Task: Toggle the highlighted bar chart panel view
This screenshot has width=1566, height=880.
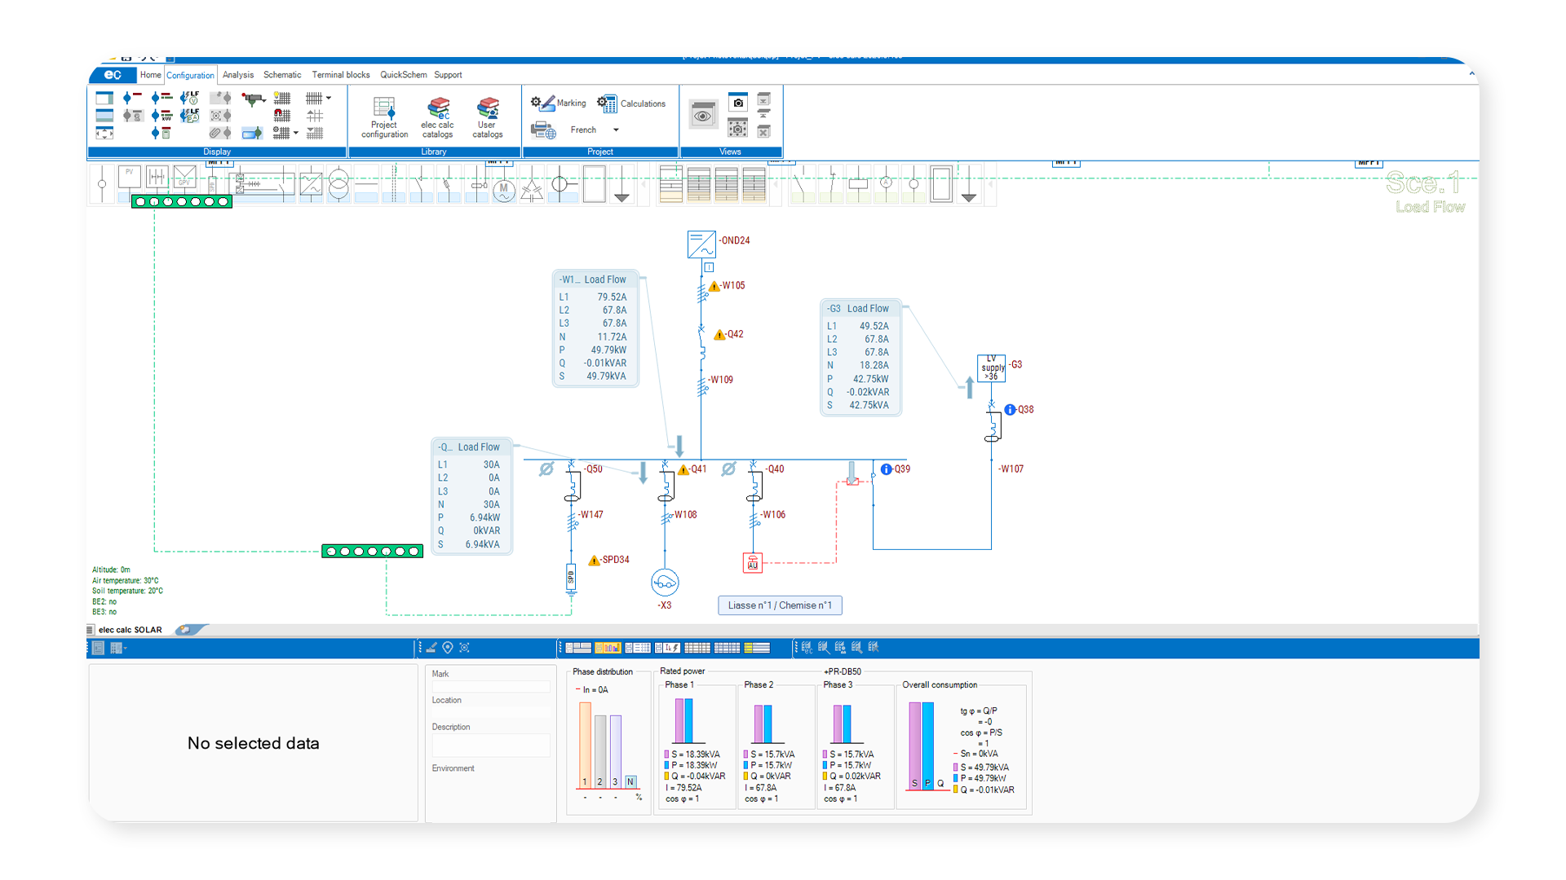Action: click(607, 648)
